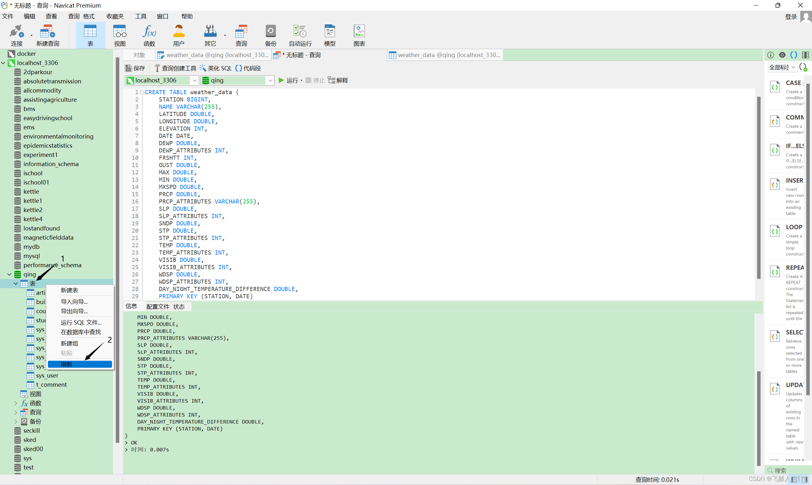Open the qing database dropdown
The image size is (812, 485).
(x=270, y=81)
